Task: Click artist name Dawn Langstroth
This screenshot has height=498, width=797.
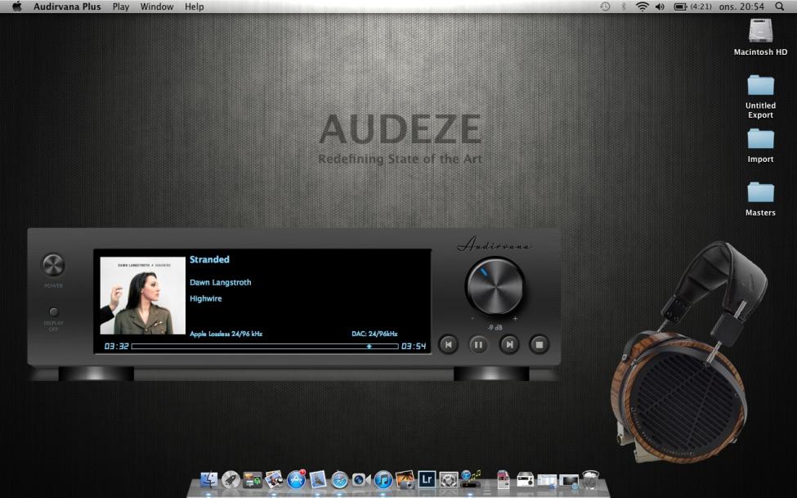Action: 220,282
